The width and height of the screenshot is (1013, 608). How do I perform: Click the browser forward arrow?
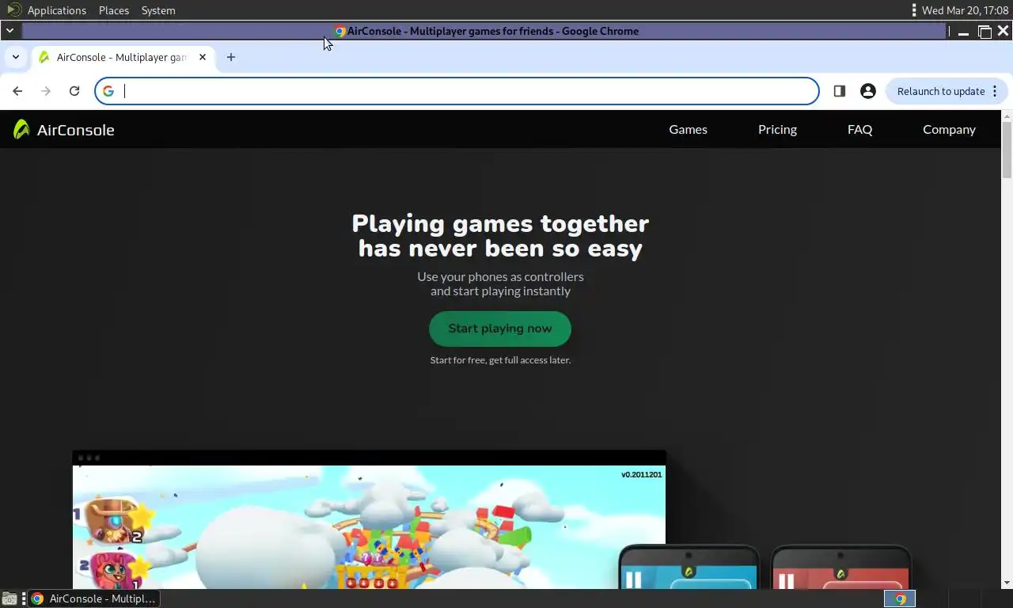pos(46,91)
